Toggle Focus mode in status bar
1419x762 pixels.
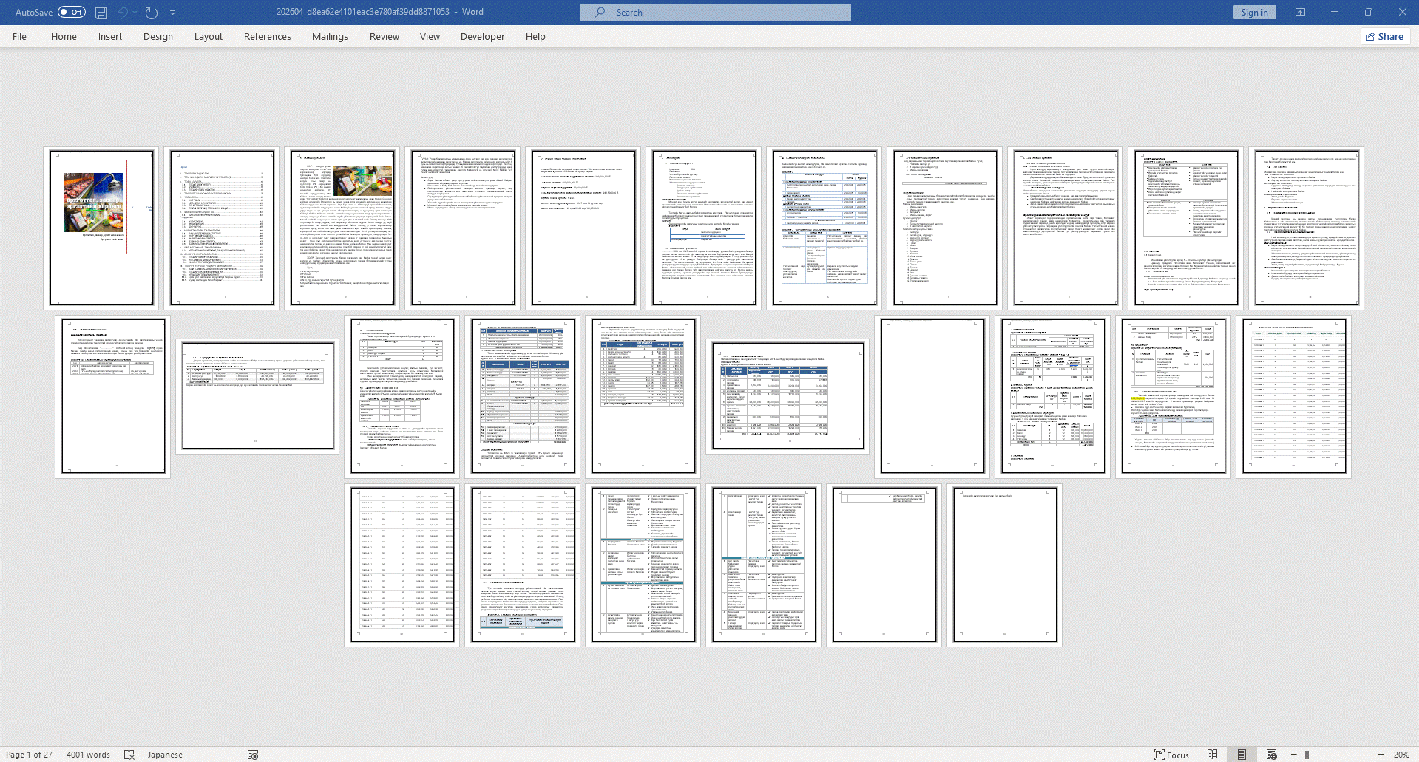point(1172,755)
